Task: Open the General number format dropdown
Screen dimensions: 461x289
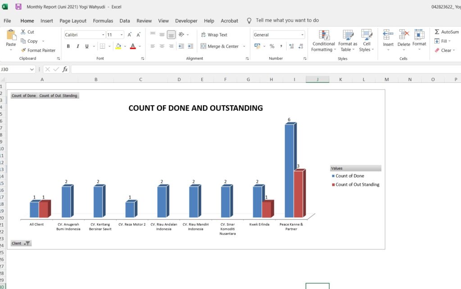Action: click(x=302, y=35)
